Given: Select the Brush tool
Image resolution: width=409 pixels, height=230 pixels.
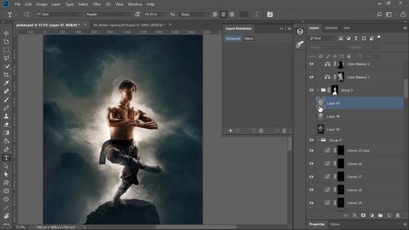Looking at the screenshot, I should (x=6, y=100).
